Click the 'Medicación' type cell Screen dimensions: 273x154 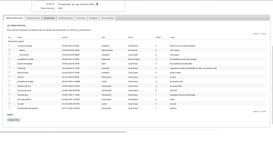click(x=106, y=59)
